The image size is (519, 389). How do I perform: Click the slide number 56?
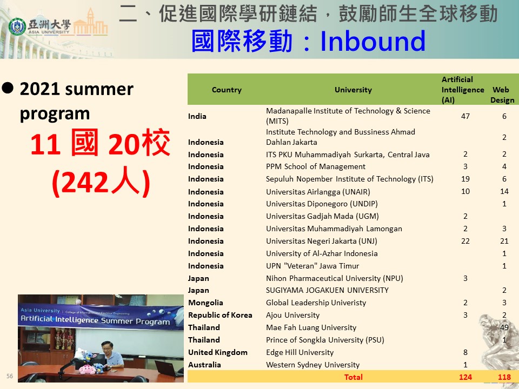tap(10, 376)
